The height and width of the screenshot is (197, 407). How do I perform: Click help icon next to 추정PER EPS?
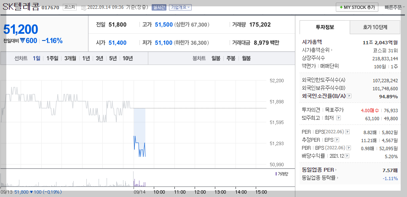(x=337, y=140)
